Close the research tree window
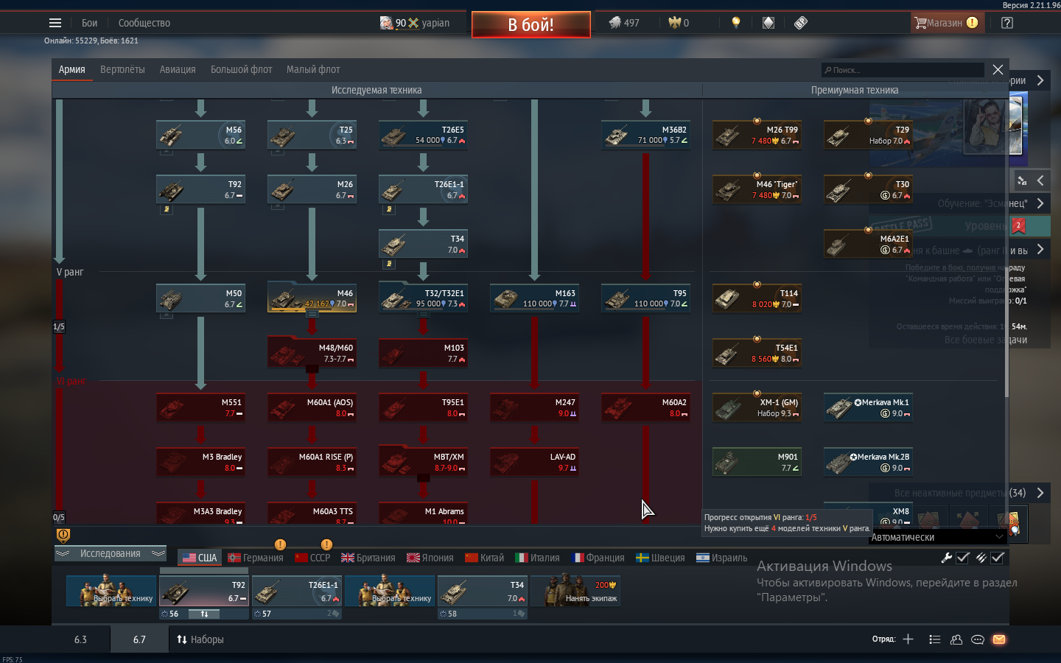The image size is (1061, 663). 998,69
